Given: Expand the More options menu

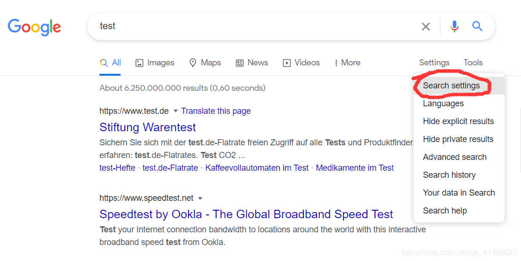Looking at the screenshot, I should [347, 63].
